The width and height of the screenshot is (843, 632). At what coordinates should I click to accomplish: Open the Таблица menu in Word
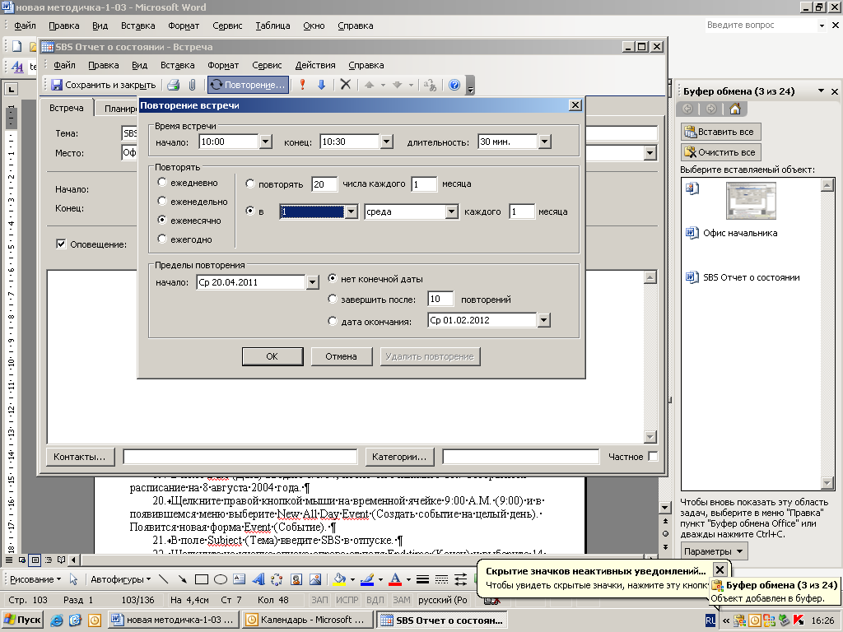click(272, 26)
